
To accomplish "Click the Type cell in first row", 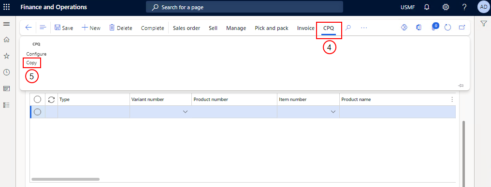I will click(94, 112).
